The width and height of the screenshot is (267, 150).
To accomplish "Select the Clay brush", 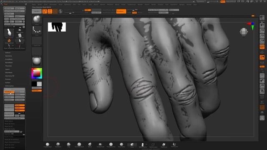I will tap(68, 145).
